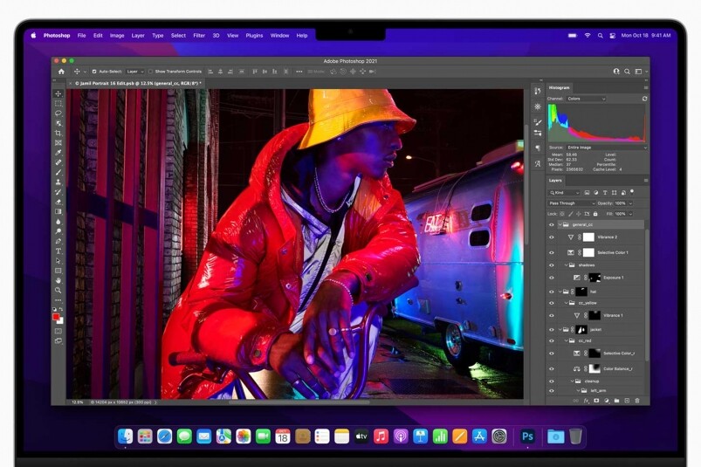Open the Character panel icon
Viewport: 701px width, 467px height.
538,163
